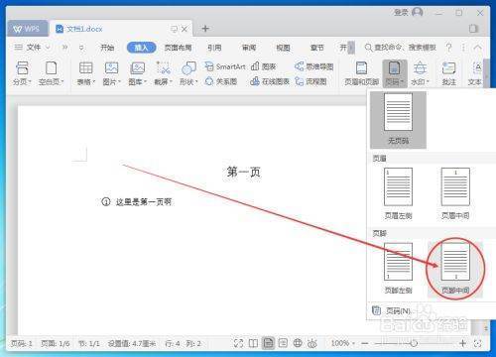Insert a 批注 comment
This screenshot has height=357, width=496.
pos(449,73)
